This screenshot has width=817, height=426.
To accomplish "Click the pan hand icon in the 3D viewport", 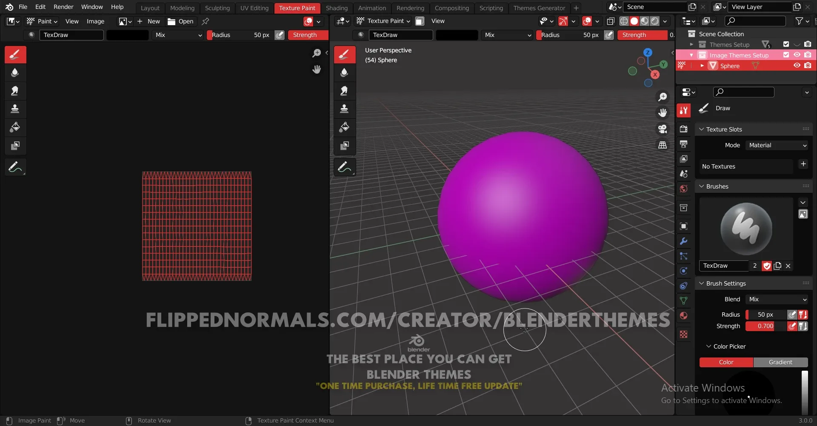I will [663, 113].
